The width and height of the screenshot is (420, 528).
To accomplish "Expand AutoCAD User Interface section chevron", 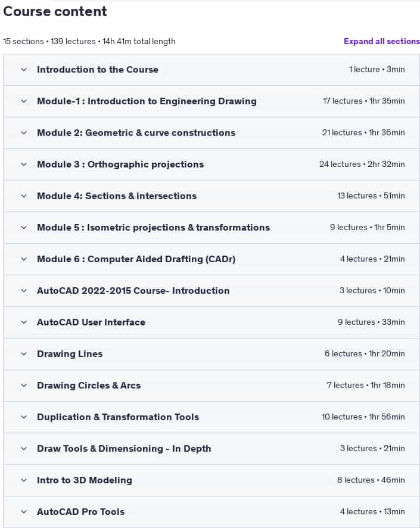I will (x=24, y=322).
